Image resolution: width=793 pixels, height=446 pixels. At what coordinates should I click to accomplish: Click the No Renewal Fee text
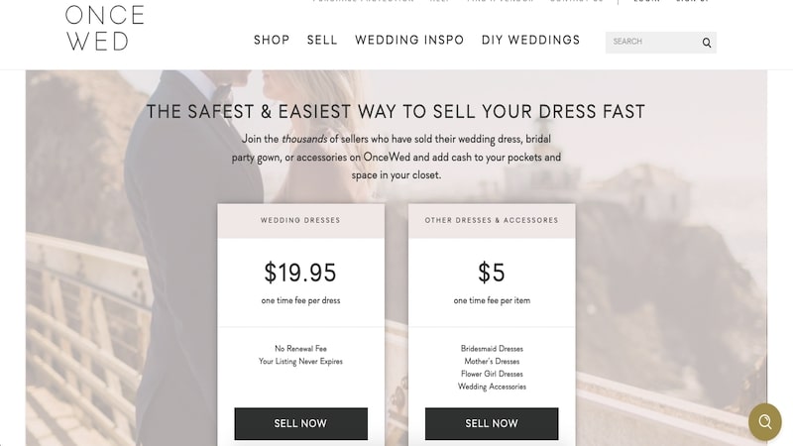[301, 349]
